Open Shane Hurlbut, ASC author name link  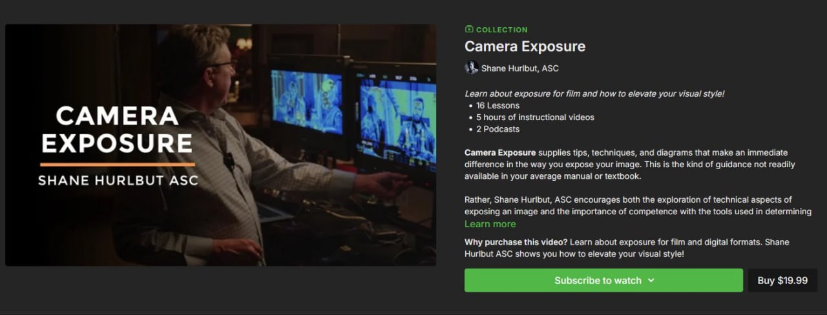[x=519, y=68]
